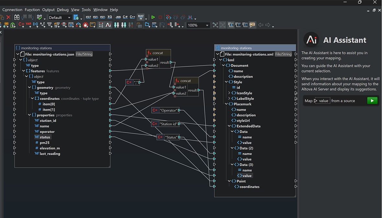388x218 pixels.
Task: Toggle BUILT IN execution engine
Action: [141, 17]
